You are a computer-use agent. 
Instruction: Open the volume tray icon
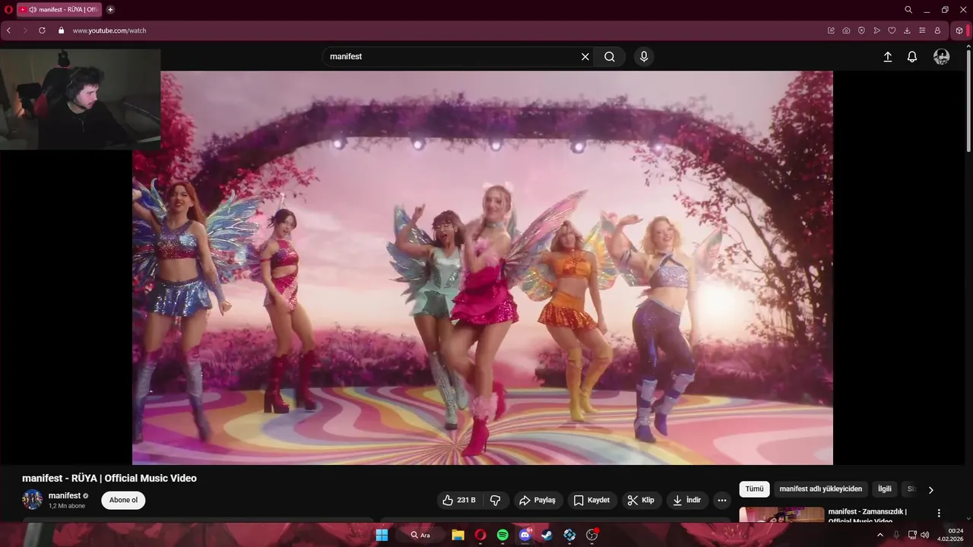[x=925, y=535]
